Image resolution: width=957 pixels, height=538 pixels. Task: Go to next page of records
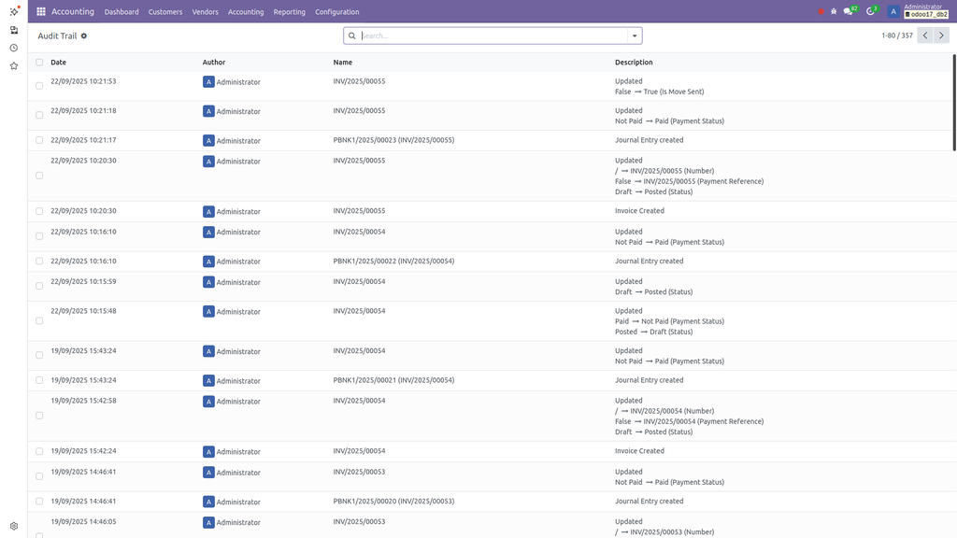coord(941,35)
